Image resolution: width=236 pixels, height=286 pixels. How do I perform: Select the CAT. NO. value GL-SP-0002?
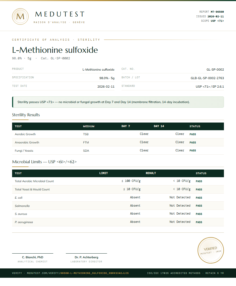(215, 70)
